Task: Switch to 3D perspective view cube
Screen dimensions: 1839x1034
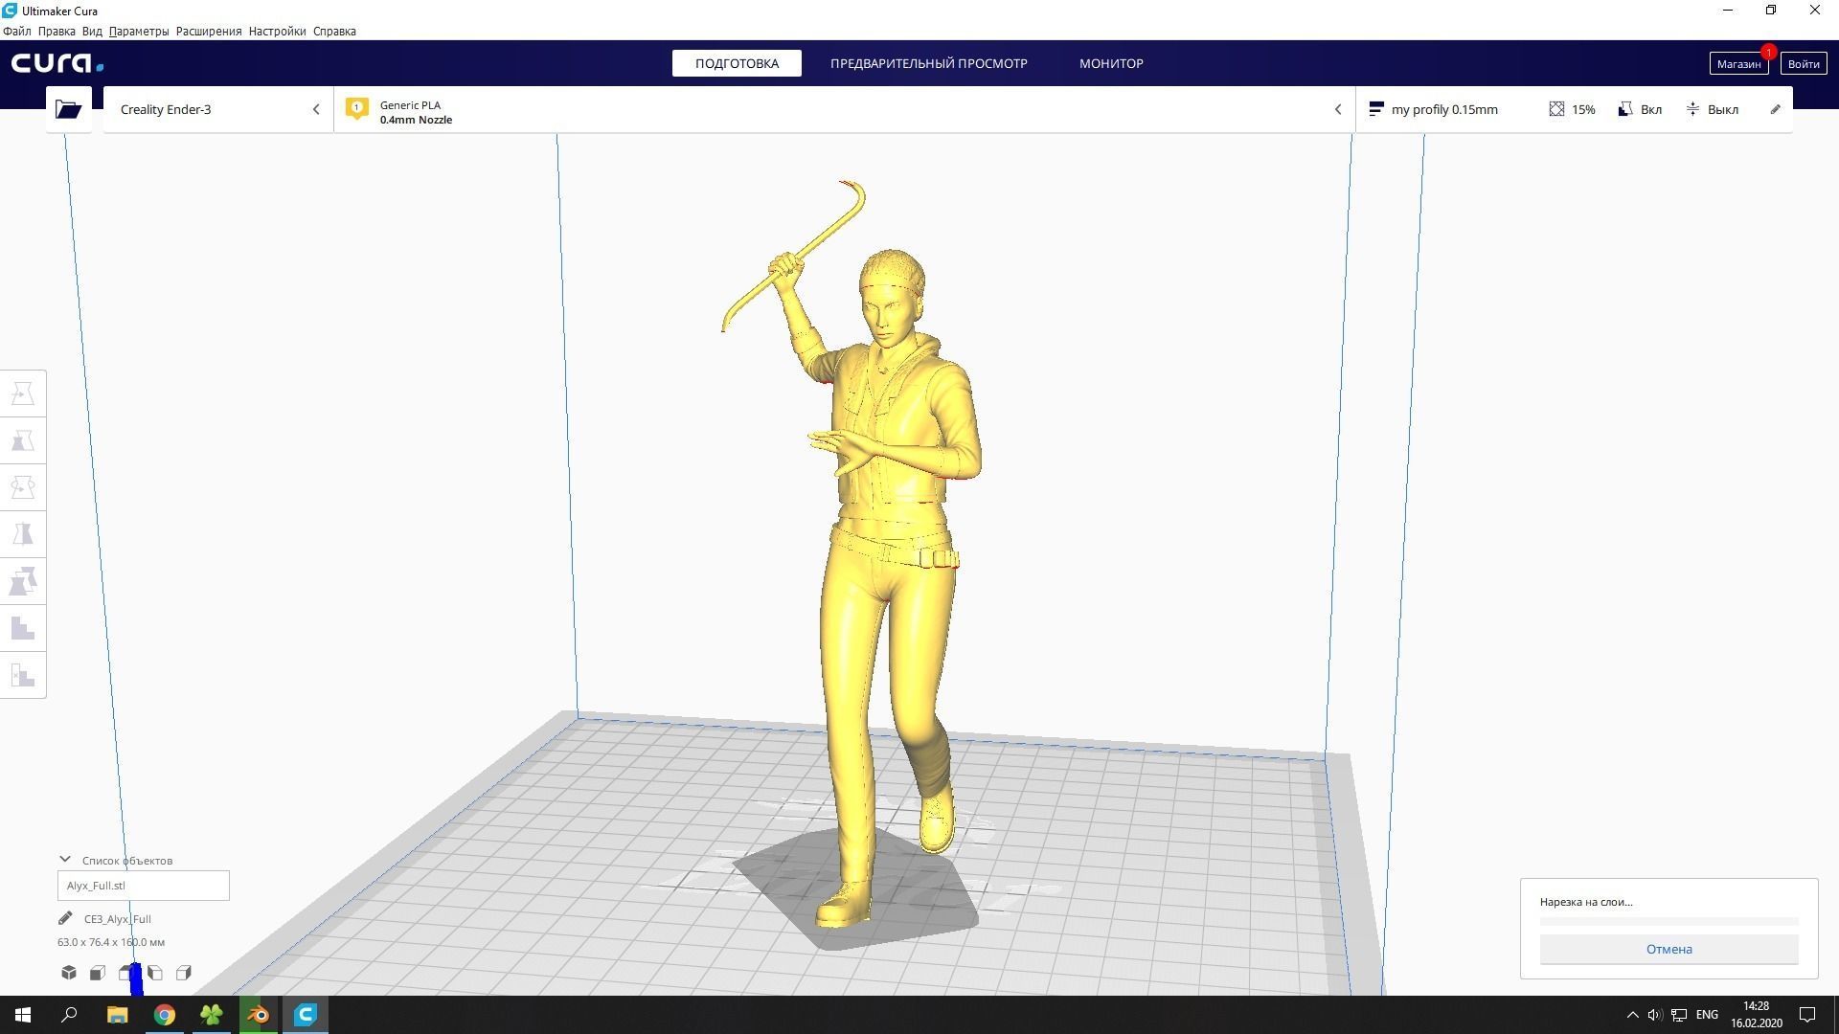Action: click(x=69, y=973)
